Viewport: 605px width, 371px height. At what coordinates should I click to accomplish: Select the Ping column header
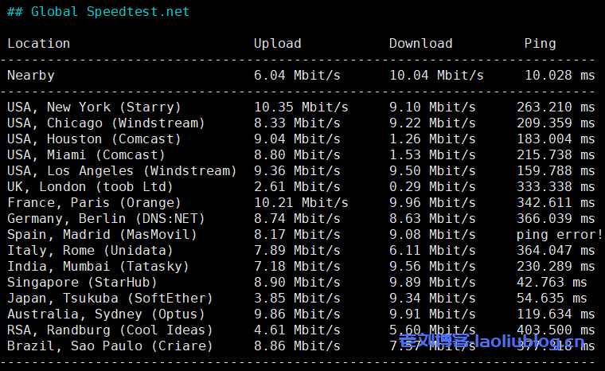pyautogui.click(x=540, y=44)
